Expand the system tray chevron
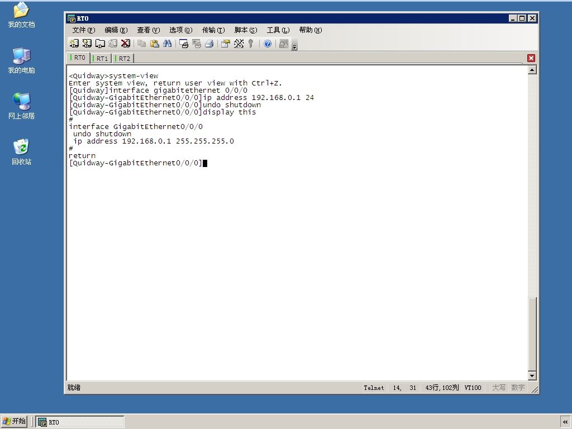 (565, 422)
